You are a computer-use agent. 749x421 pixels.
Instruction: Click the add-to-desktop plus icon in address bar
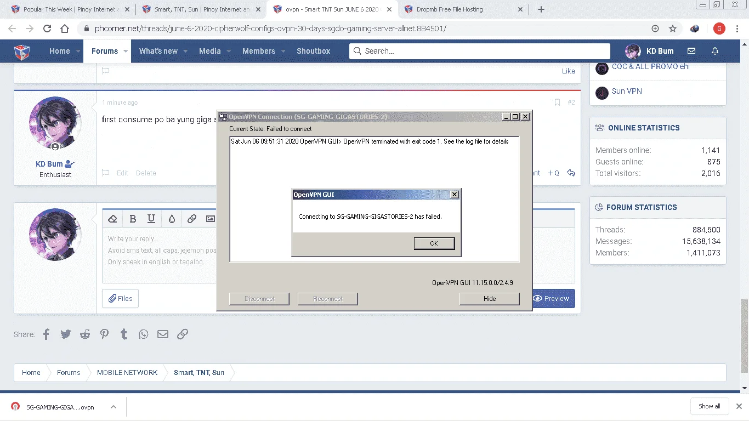click(x=655, y=29)
